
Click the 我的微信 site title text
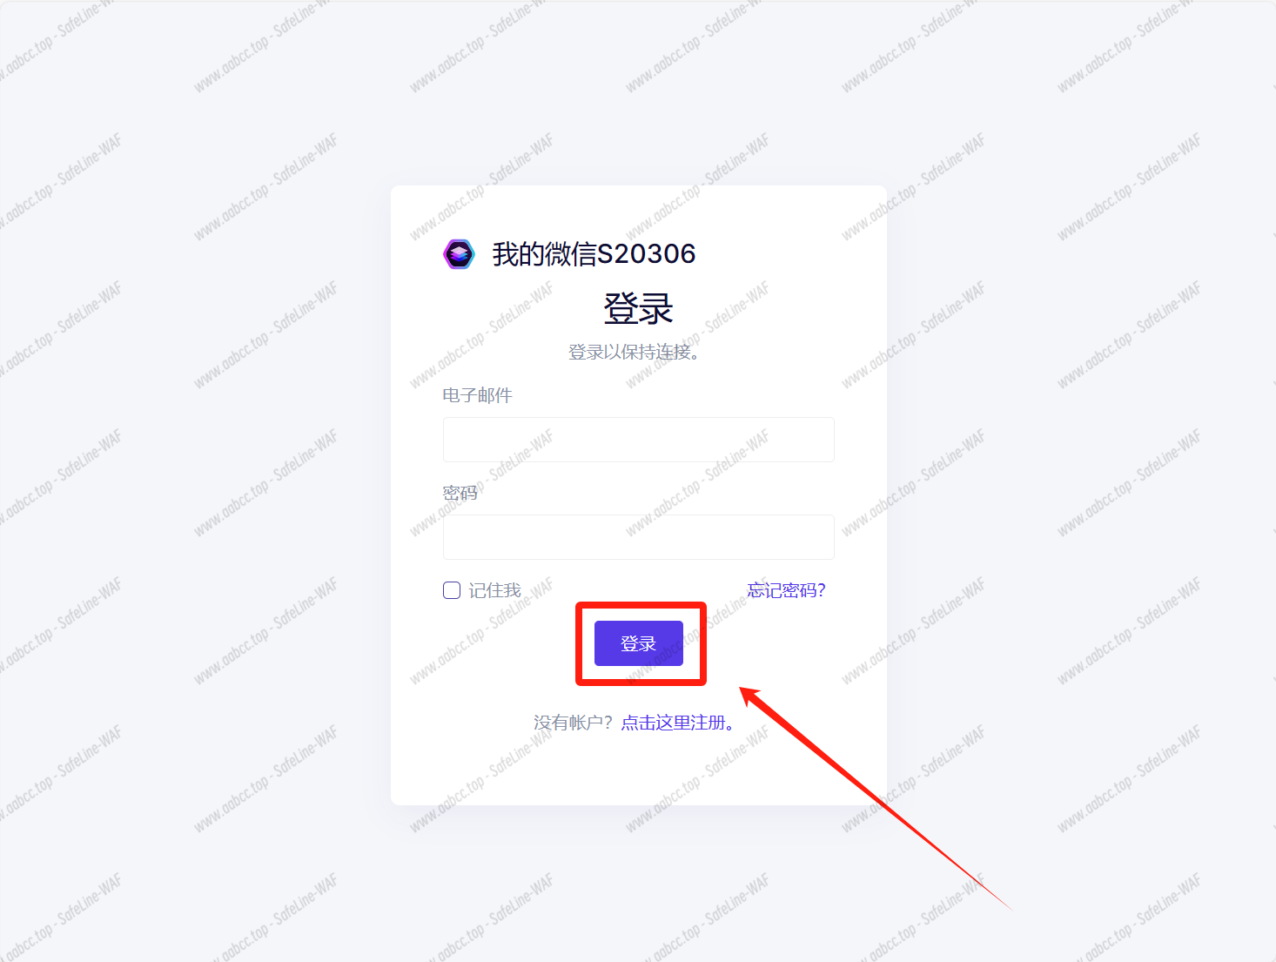pyautogui.click(x=545, y=254)
